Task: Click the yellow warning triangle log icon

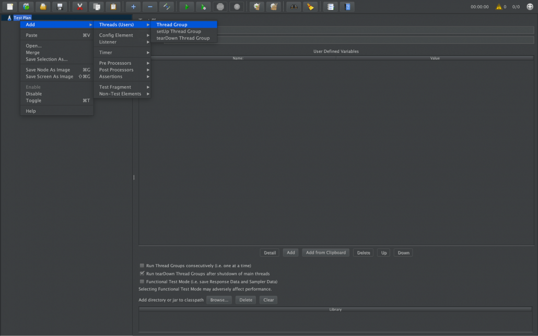Action: [x=499, y=7]
